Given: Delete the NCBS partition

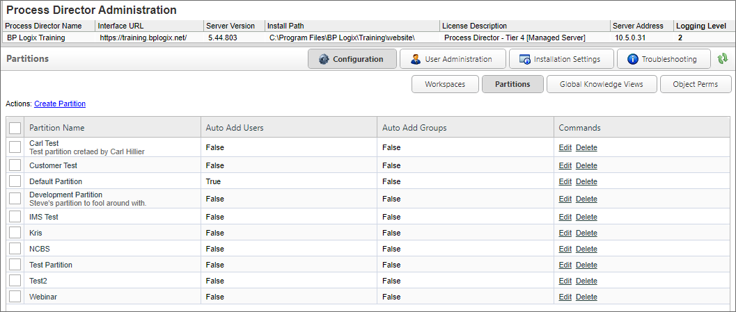Looking at the screenshot, I should (586, 249).
